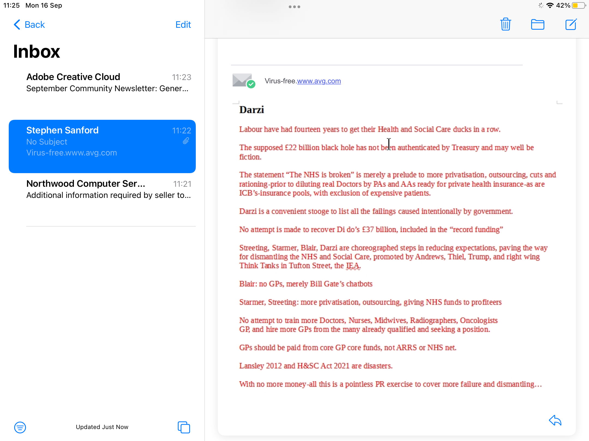Click the compose new message icon

[571, 24]
